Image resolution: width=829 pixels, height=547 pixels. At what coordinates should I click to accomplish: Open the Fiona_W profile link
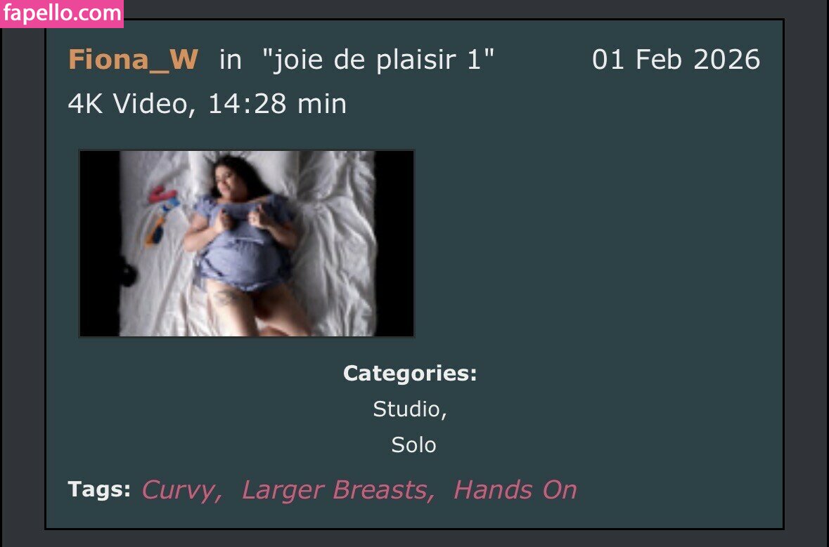pos(133,60)
